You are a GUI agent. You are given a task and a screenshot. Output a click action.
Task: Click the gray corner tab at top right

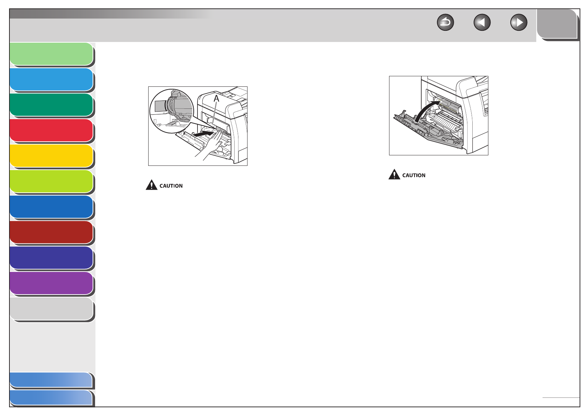[x=557, y=24]
